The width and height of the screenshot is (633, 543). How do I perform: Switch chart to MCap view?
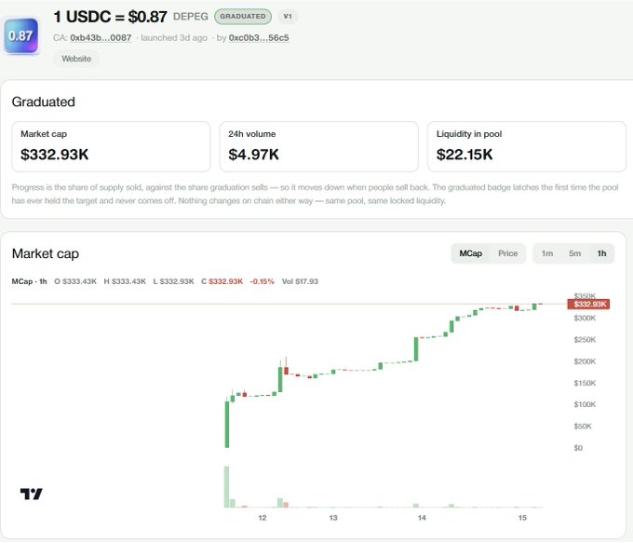coord(471,253)
